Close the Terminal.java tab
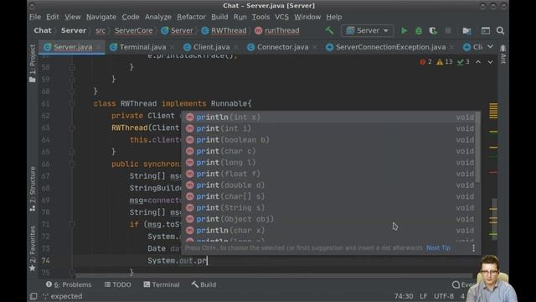 (172, 47)
